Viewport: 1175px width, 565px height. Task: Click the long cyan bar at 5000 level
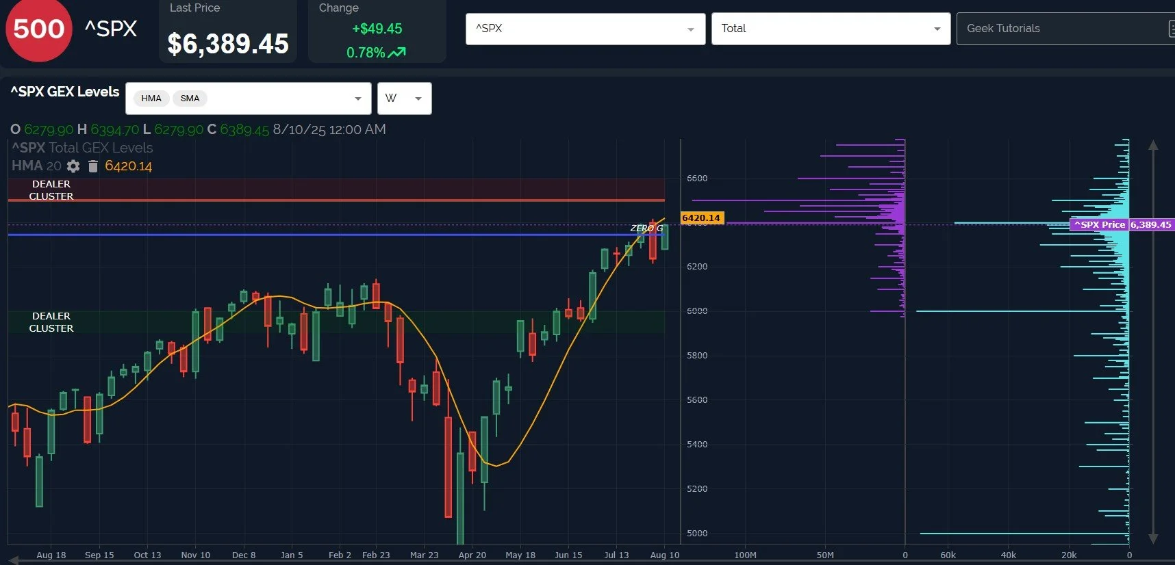pos(1024,534)
